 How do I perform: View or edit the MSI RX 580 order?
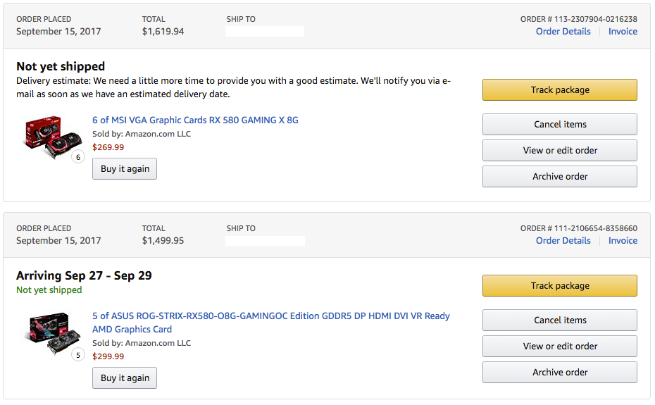560,151
